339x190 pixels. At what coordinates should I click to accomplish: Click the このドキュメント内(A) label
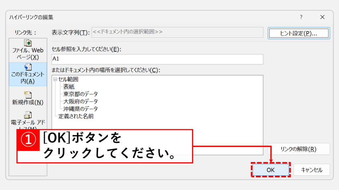(28, 78)
